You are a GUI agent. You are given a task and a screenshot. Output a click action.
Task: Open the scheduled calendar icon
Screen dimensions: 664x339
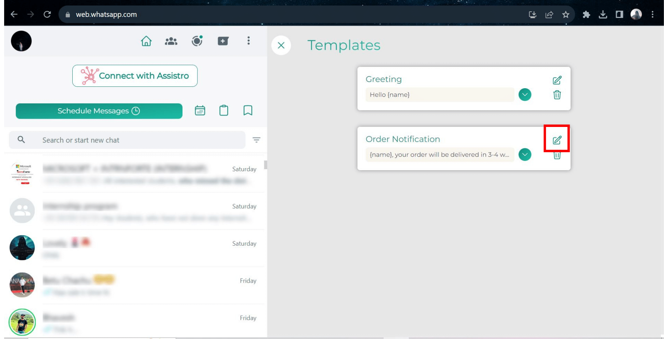click(x=200, y=111)
